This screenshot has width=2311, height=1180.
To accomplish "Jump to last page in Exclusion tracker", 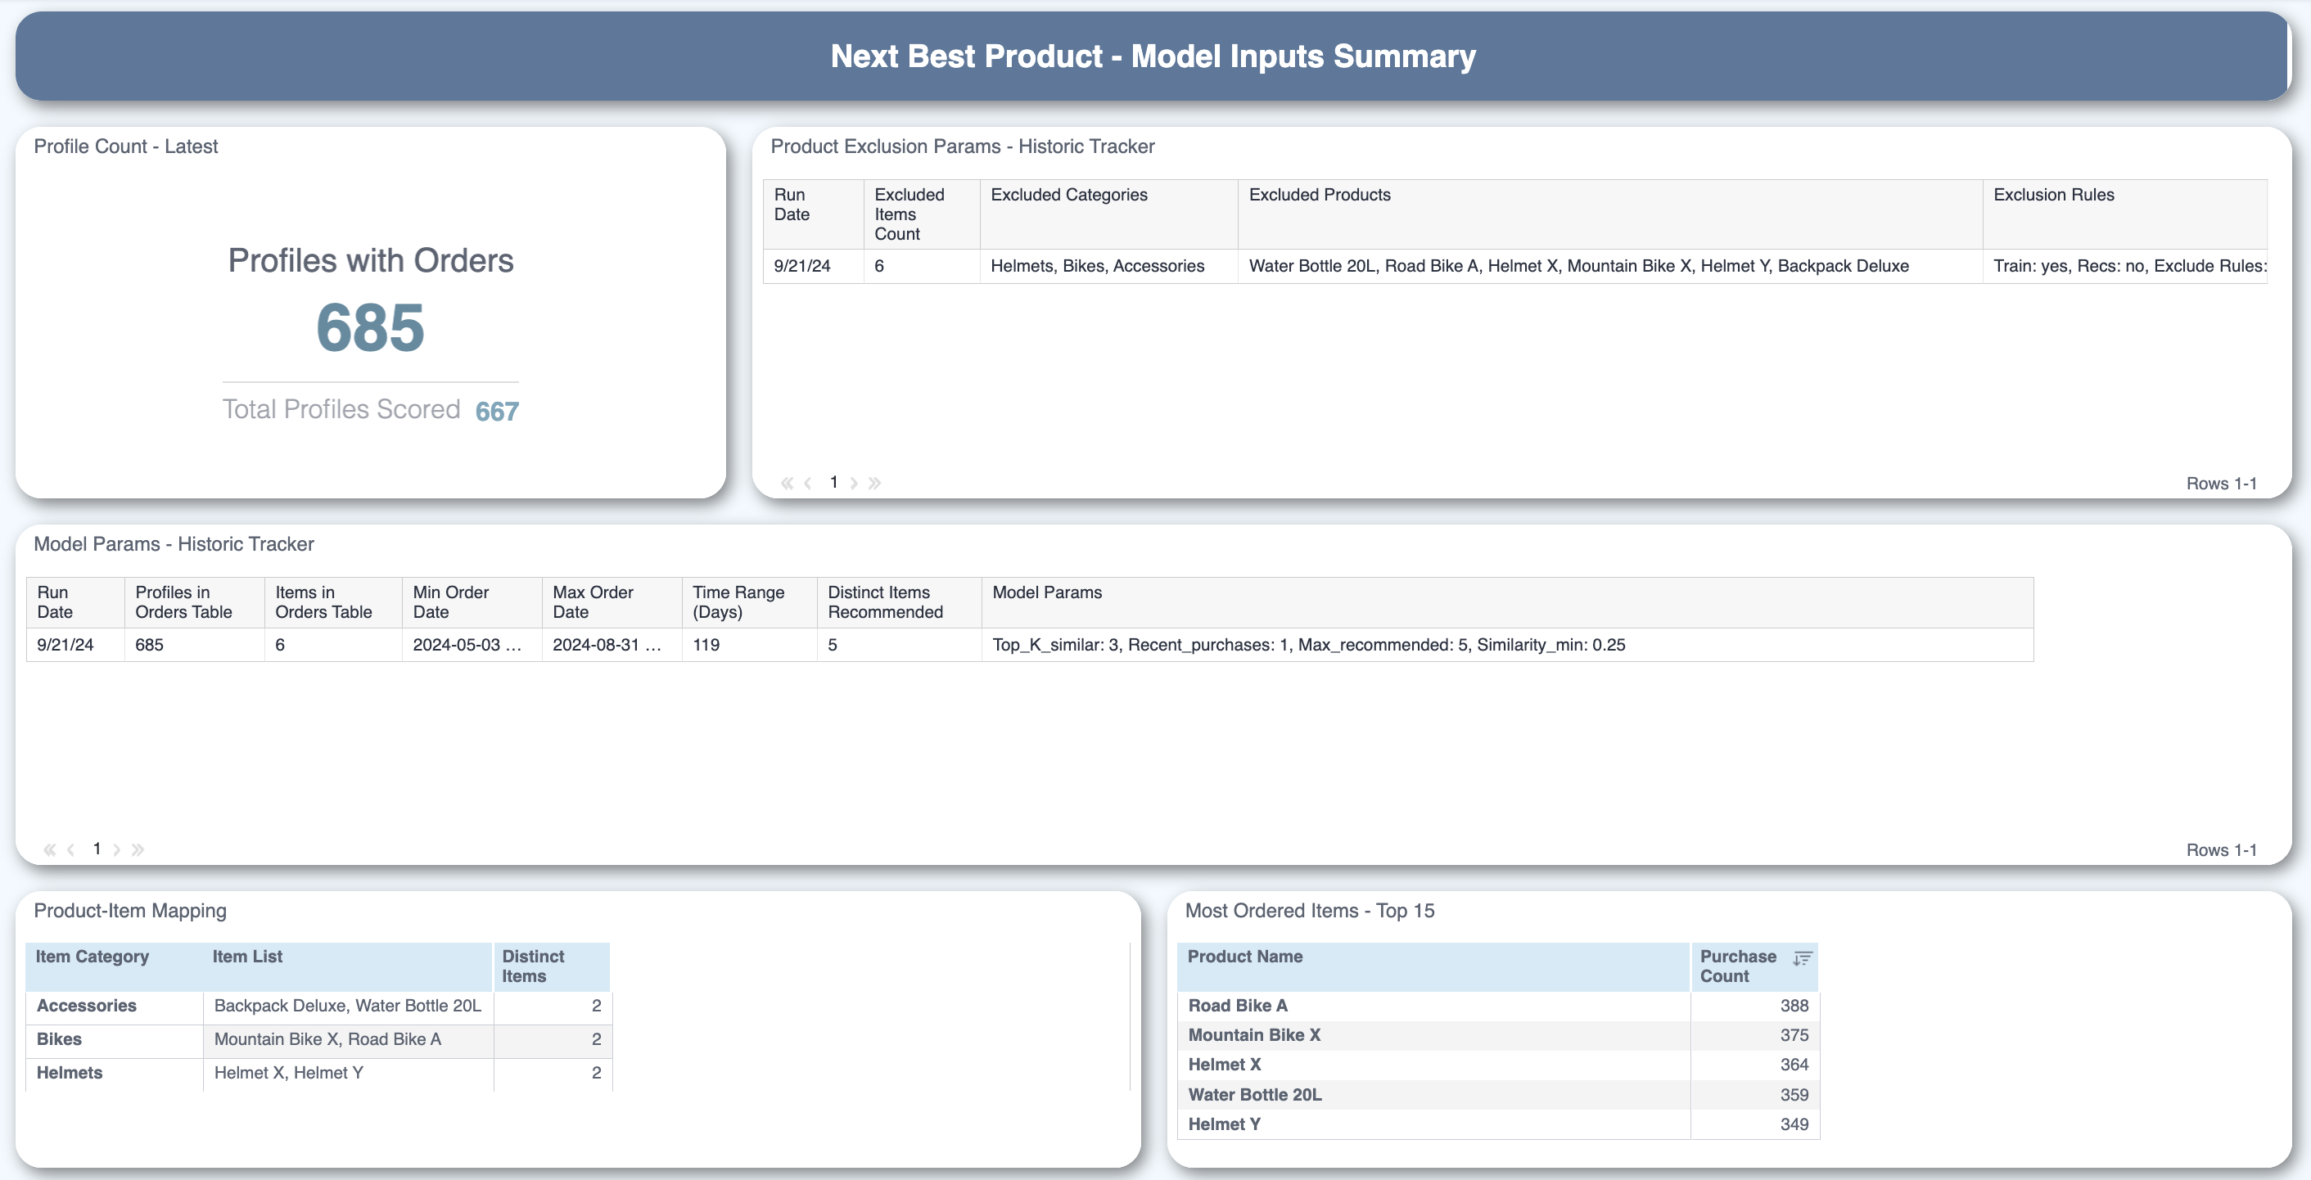I will 874,484.
